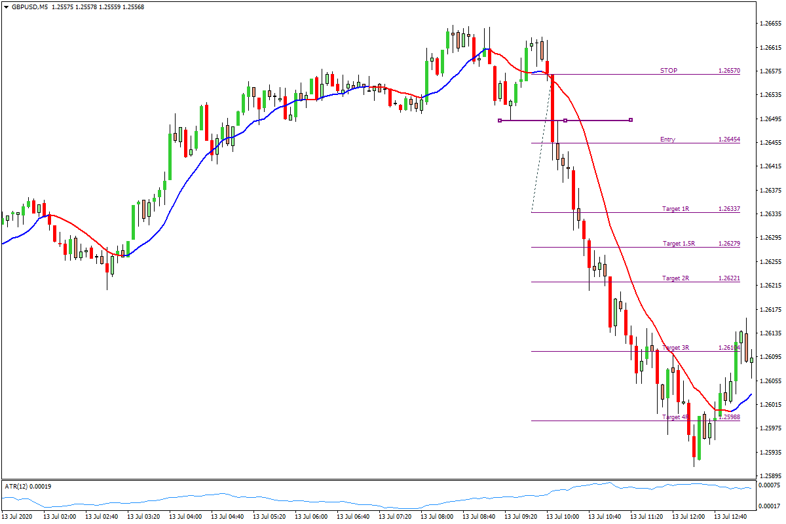Viewport: 786px width, 524px height.
Task: Click the 1.26570 stop price value
Action: tap(729, 70)
